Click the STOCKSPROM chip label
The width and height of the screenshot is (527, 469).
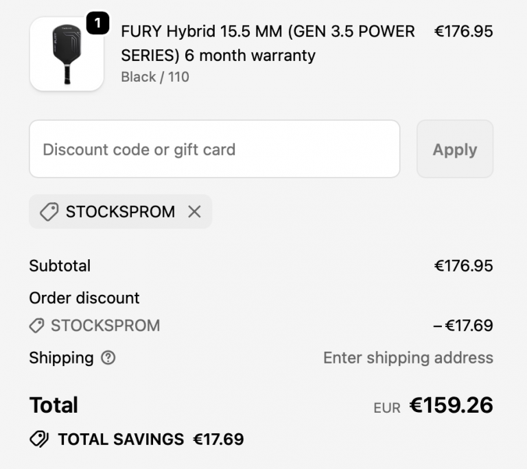coord(120,212)
